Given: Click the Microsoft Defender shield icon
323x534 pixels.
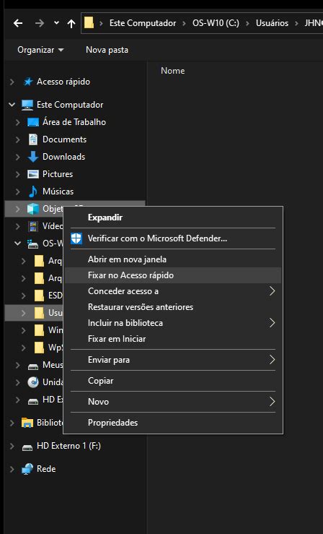Looking at the screenshot, I should coord(76,238).
